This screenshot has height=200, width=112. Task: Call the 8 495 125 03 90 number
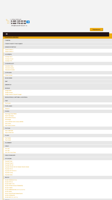tap(19, 21)
